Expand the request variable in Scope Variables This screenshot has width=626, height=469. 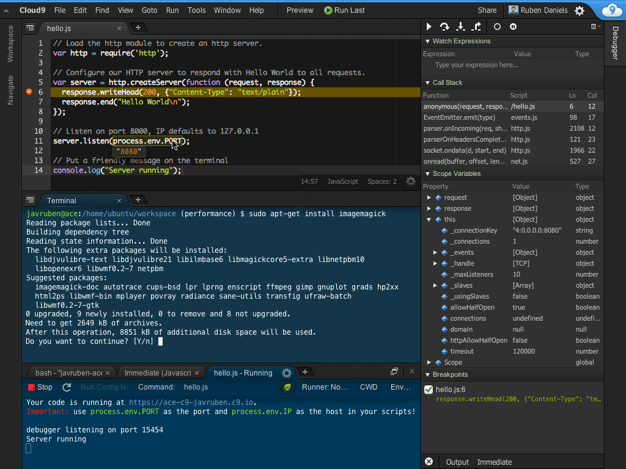coord(430,198)
